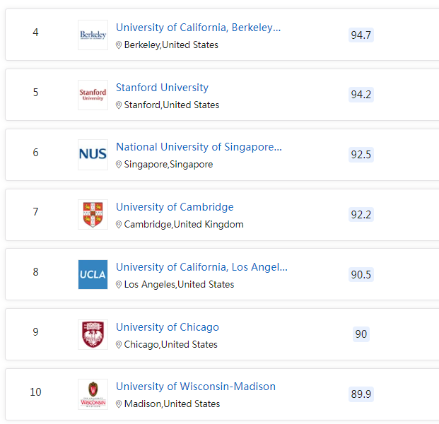Screen dimensions: 439x424
Task: Click location pin next to Berkeley, United States
Action: (x=119, y=45)
